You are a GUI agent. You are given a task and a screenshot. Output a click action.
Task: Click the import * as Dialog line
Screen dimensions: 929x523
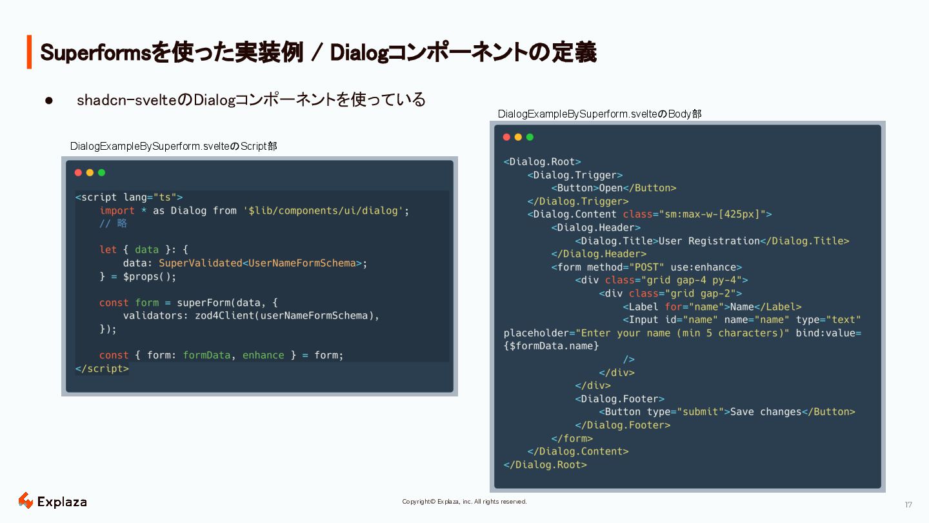[x=254, y=210]
